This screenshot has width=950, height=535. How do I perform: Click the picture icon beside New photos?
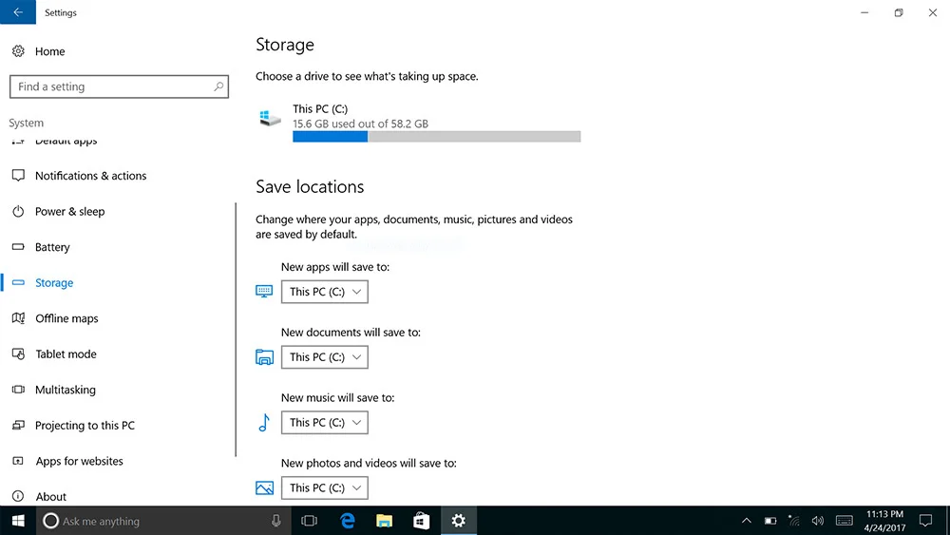[264, 487]
